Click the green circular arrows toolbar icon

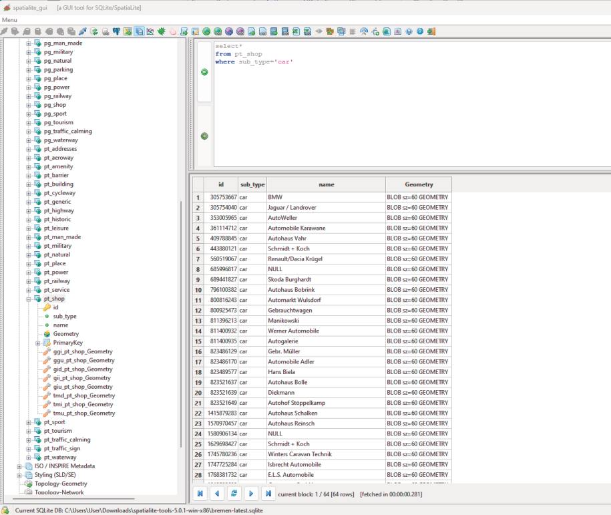(x=94, y=31)
